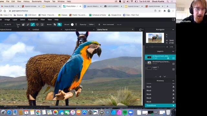The image size is (207, 116).
Task: Select the square shape cutout tool icon
Action: click(x=42, y=24)
